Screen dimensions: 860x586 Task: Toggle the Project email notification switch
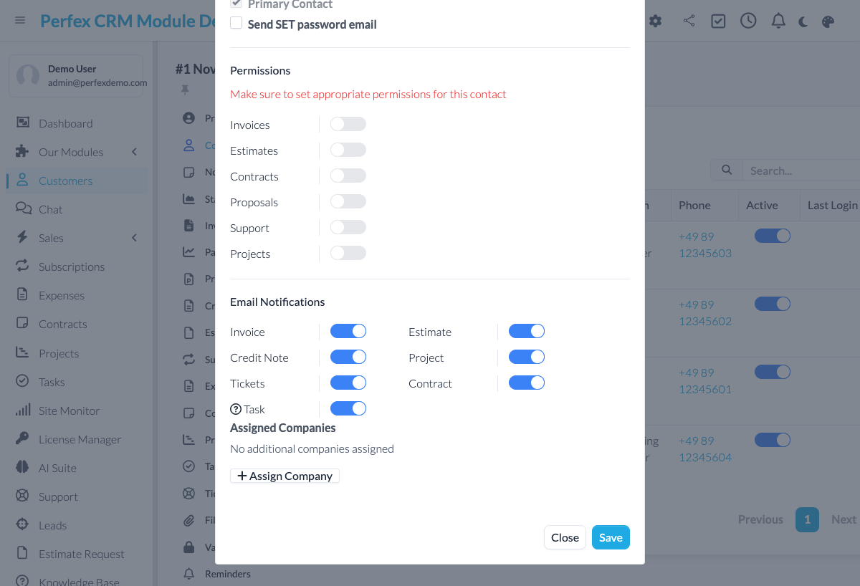(527, 357)
